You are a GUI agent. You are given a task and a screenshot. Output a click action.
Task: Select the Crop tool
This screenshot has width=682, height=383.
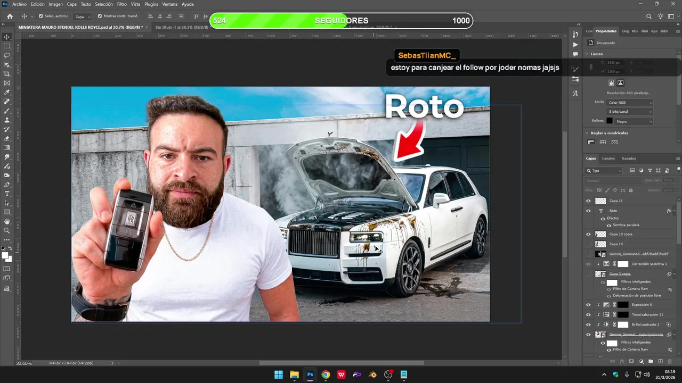pyautogui.click(x=7, y=74)
